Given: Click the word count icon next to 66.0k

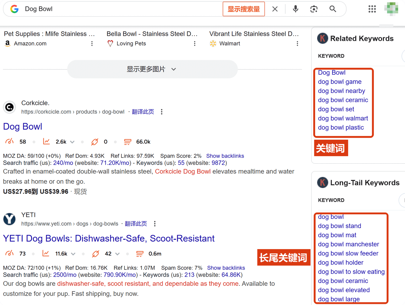Looking at the screenshot, I should click(128, 142).
